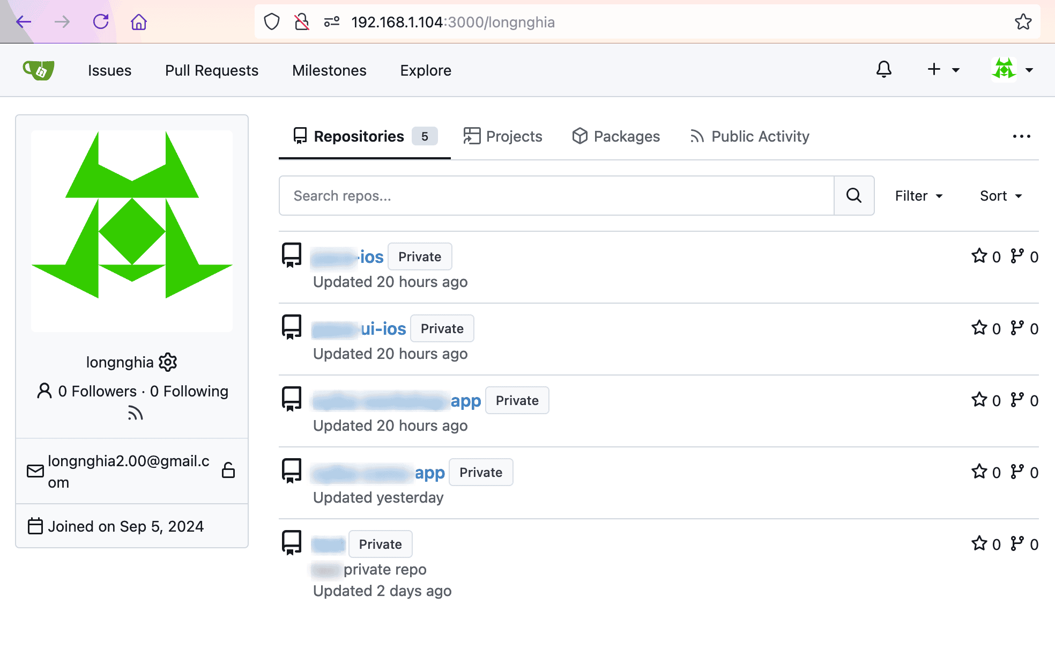Switch to the Projects tab
The width and height of the screenshot is (1055, 647).
[x=503, y=136]
